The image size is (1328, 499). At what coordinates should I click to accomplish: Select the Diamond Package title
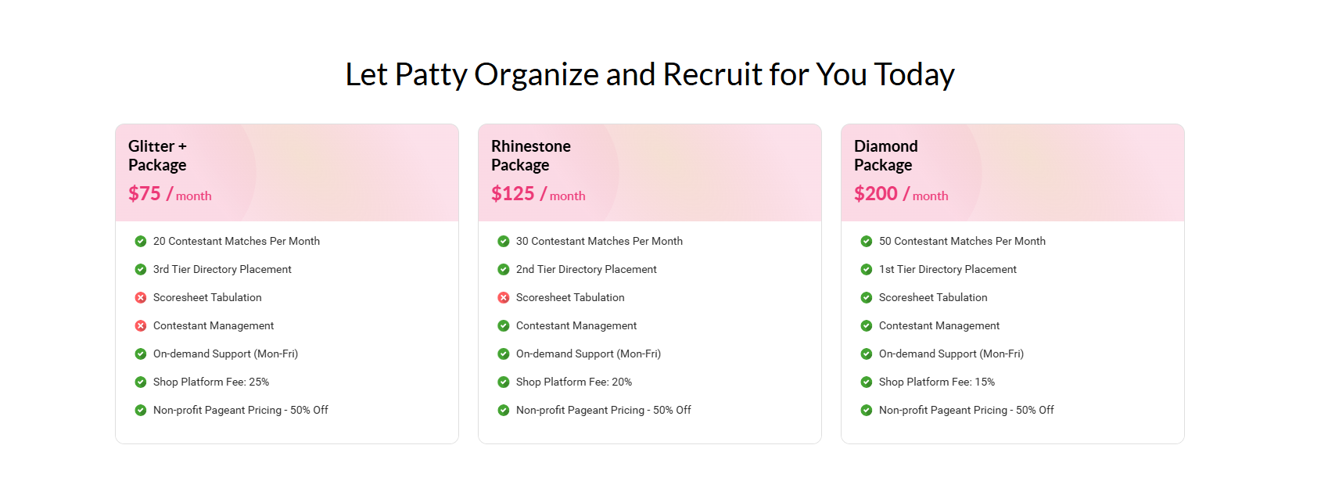point(885,156)
